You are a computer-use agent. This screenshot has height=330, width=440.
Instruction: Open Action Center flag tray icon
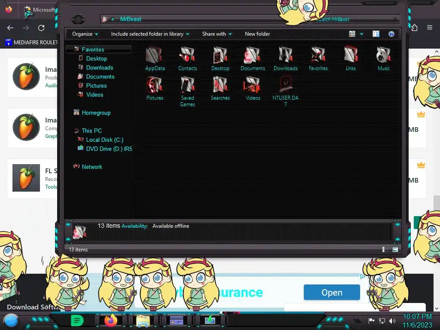pyautogui.click(x=371, y=321)
